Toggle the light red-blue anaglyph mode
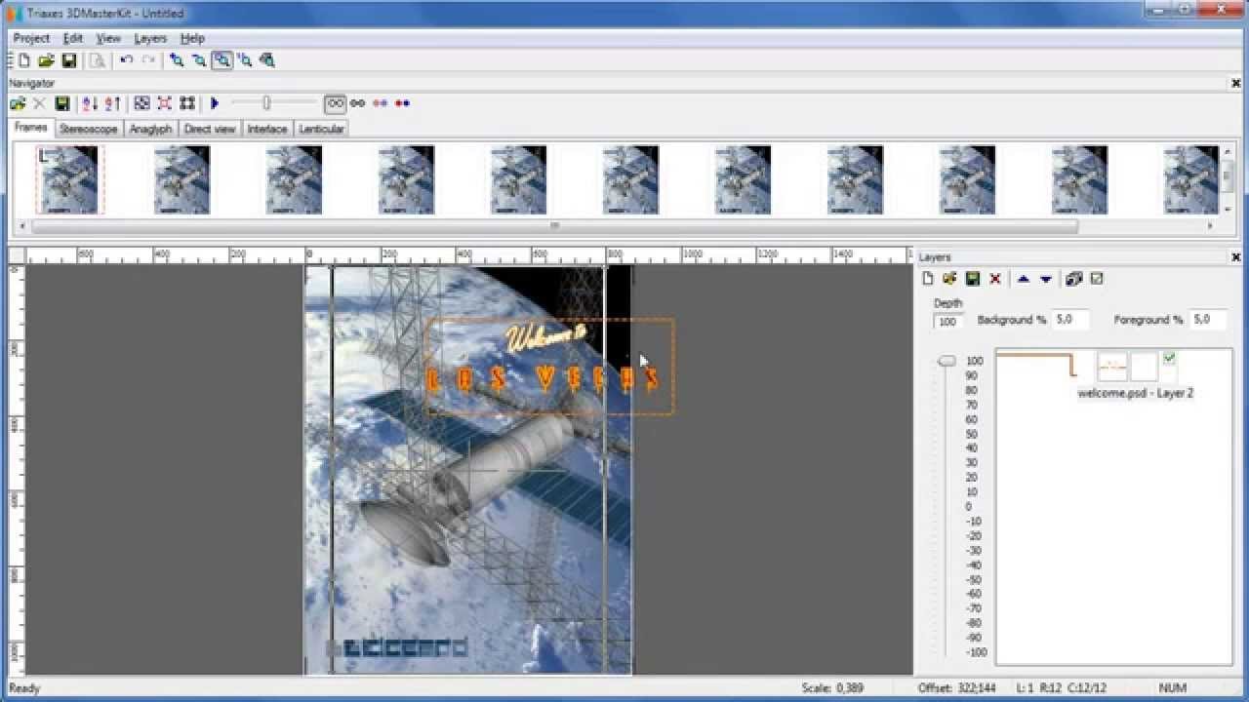Viewport: 1249px width, 702px height. [381, 103]
